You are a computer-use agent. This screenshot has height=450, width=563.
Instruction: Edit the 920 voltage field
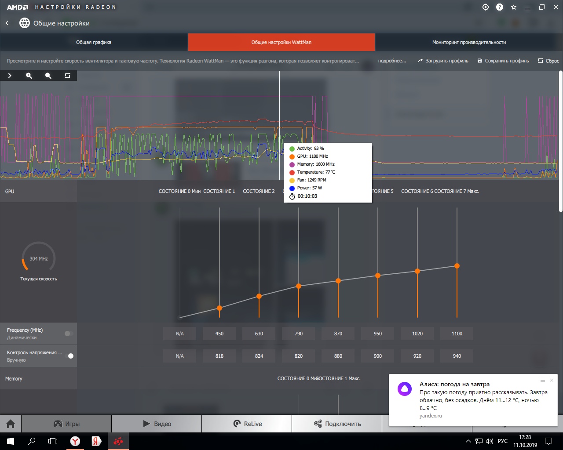point(417,356)
